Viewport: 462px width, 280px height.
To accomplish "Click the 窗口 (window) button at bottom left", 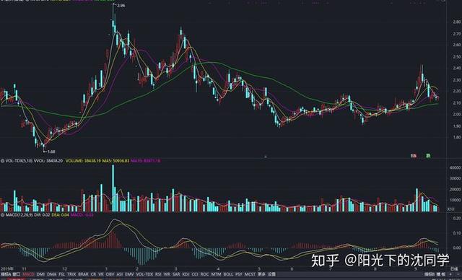I will click(16, 274).
